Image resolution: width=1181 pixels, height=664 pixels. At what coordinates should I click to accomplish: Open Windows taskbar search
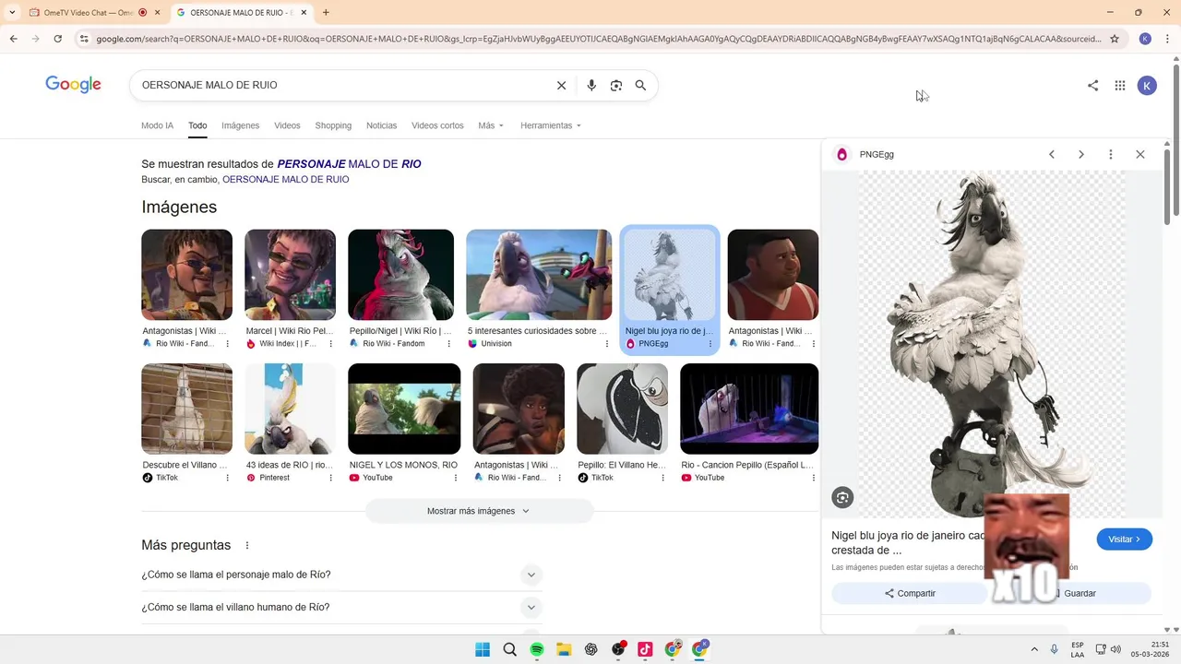509,649
